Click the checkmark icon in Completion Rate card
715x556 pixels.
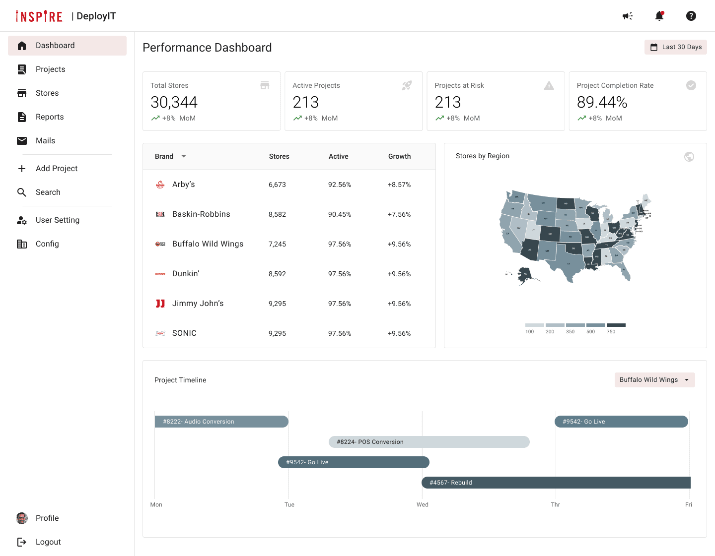691,85
